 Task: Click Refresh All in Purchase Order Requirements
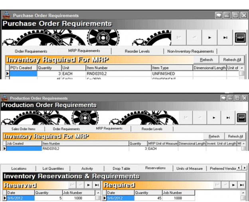pos(232,60)
